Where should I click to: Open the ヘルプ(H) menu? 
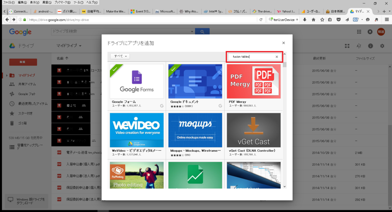[92, 2]
